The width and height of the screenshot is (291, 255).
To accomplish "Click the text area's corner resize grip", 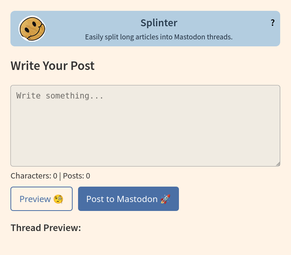I will (278, 164).
